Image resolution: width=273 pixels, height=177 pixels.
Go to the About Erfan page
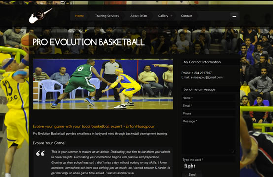(138, 16)
